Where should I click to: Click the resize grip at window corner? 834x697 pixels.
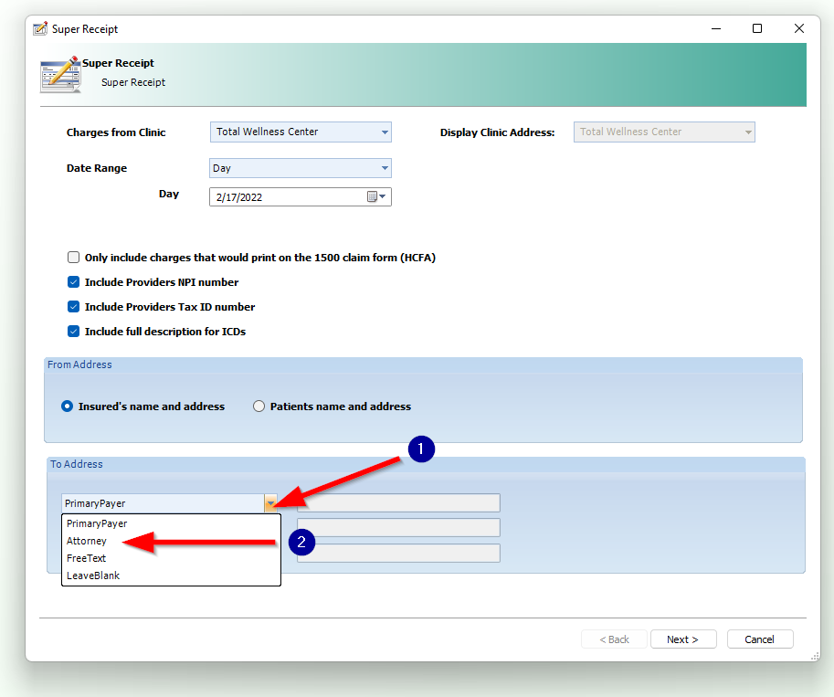(815, 656)
